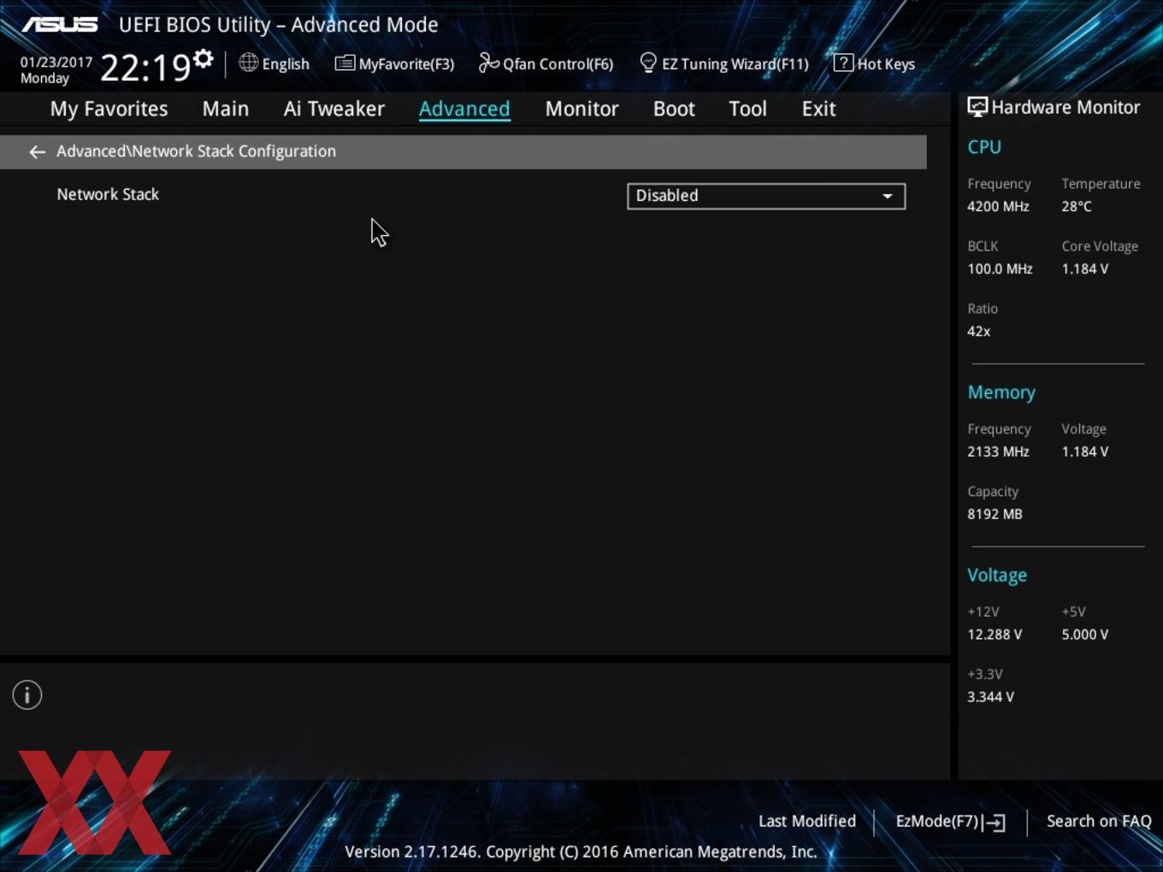Screen dimensions: 1163x872
Task: Click the globe language icon
Action: pos(248,62)
